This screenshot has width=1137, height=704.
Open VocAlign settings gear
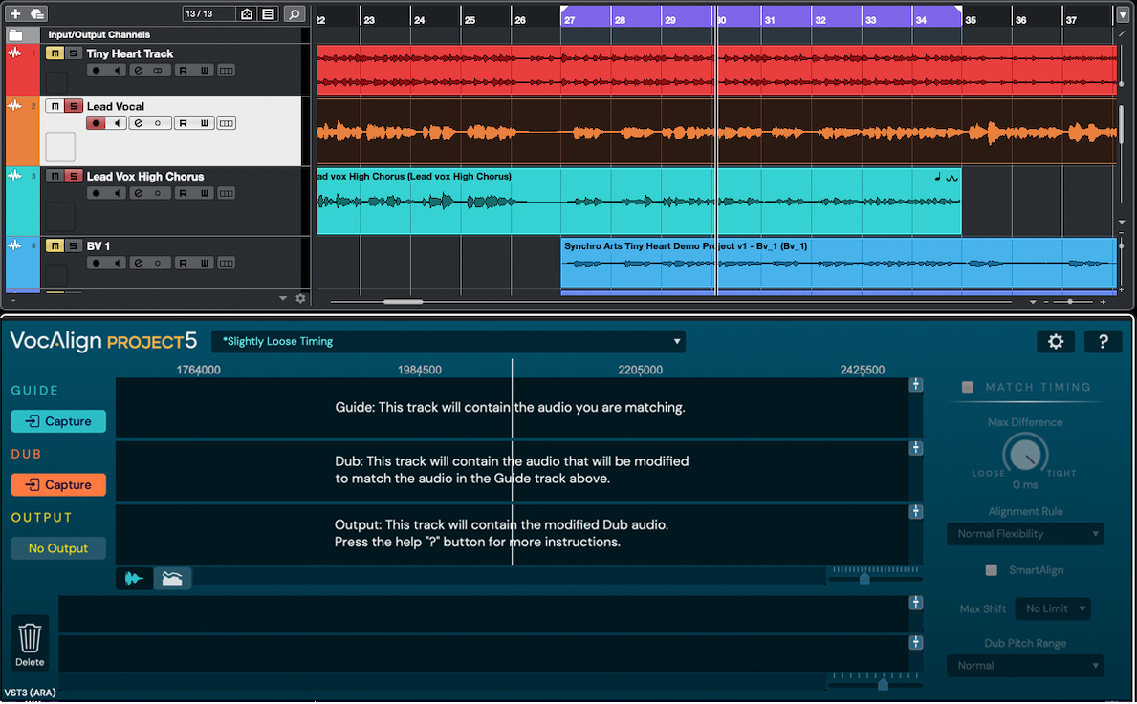click(1056, 342)
